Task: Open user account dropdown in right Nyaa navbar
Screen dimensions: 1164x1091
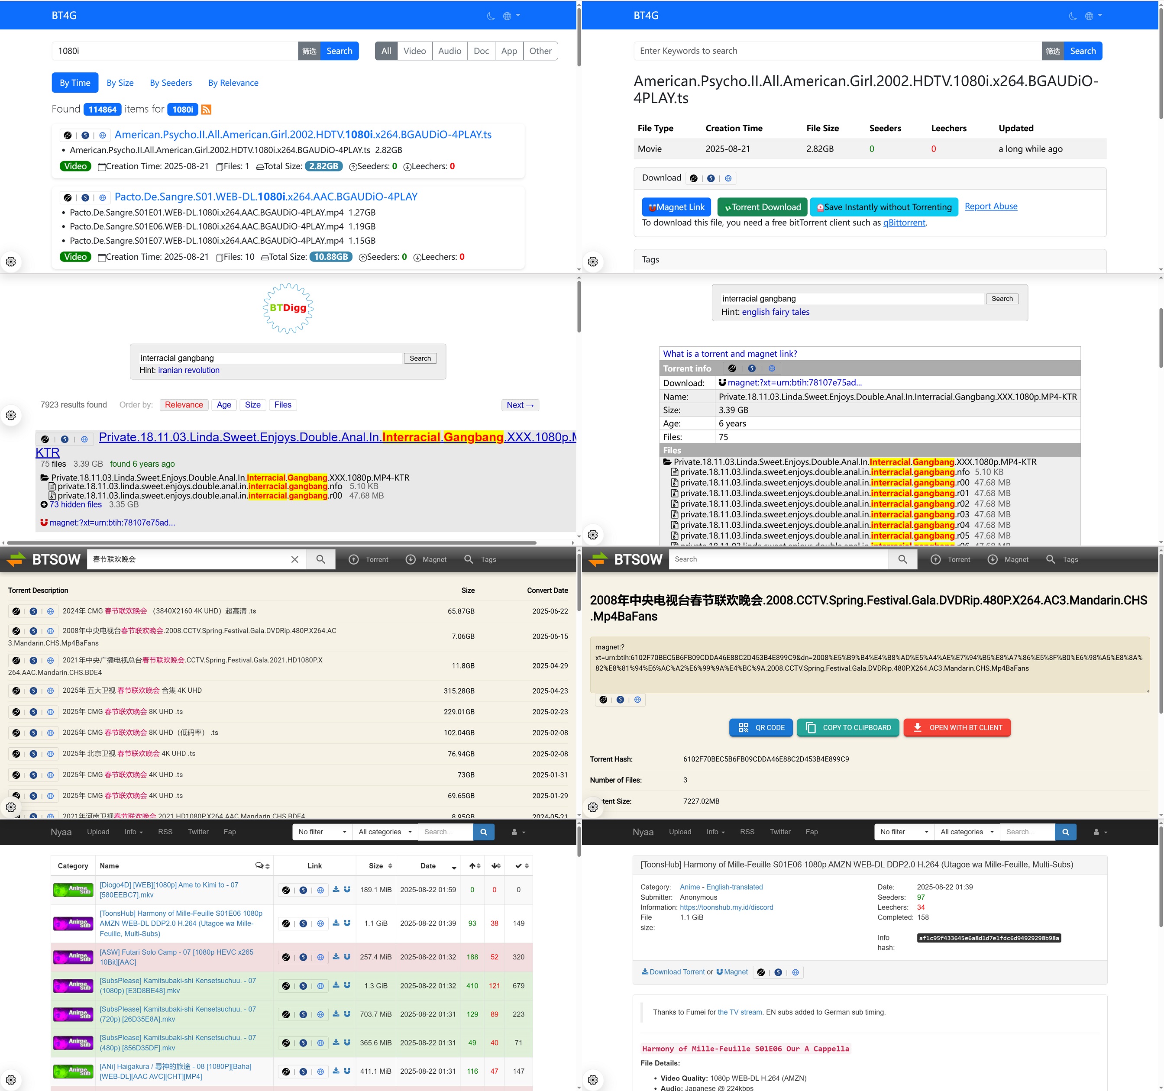Action: (1100, 832)
